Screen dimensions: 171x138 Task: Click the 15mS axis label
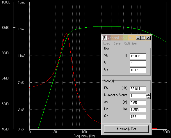tap(22, 29)
